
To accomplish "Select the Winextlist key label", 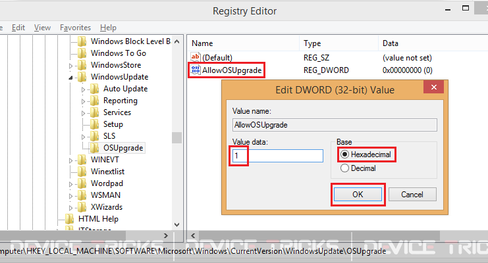I will 107,172.
